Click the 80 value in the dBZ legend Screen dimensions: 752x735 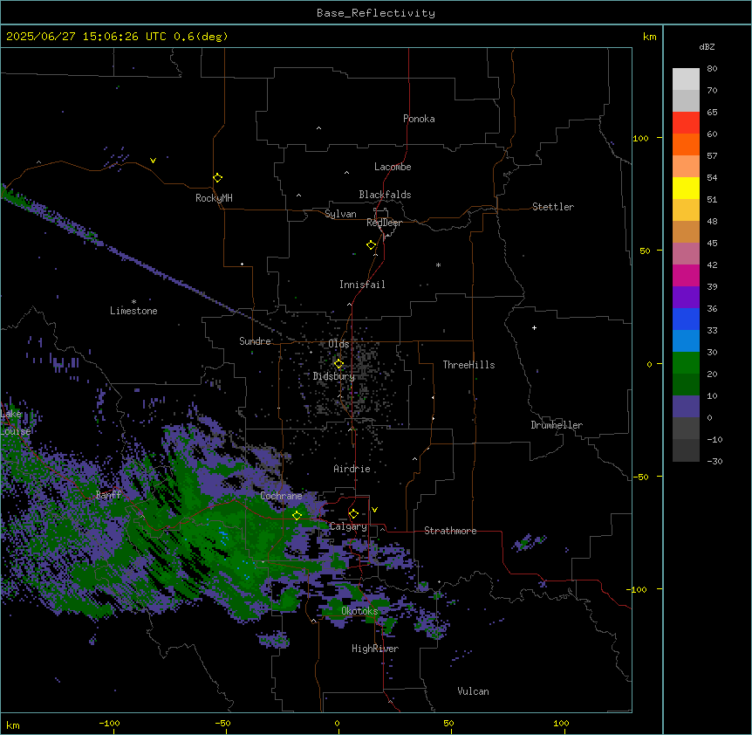tap(712, 69)
